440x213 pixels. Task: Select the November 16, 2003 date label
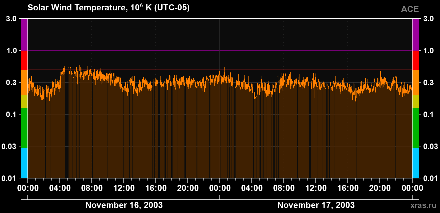pos(124,205)
